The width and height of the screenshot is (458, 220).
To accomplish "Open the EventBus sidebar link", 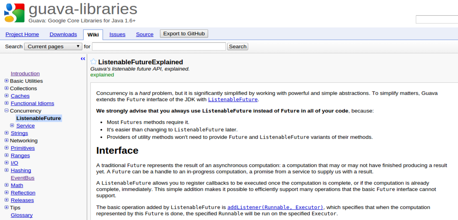I will tap(22, 178).
